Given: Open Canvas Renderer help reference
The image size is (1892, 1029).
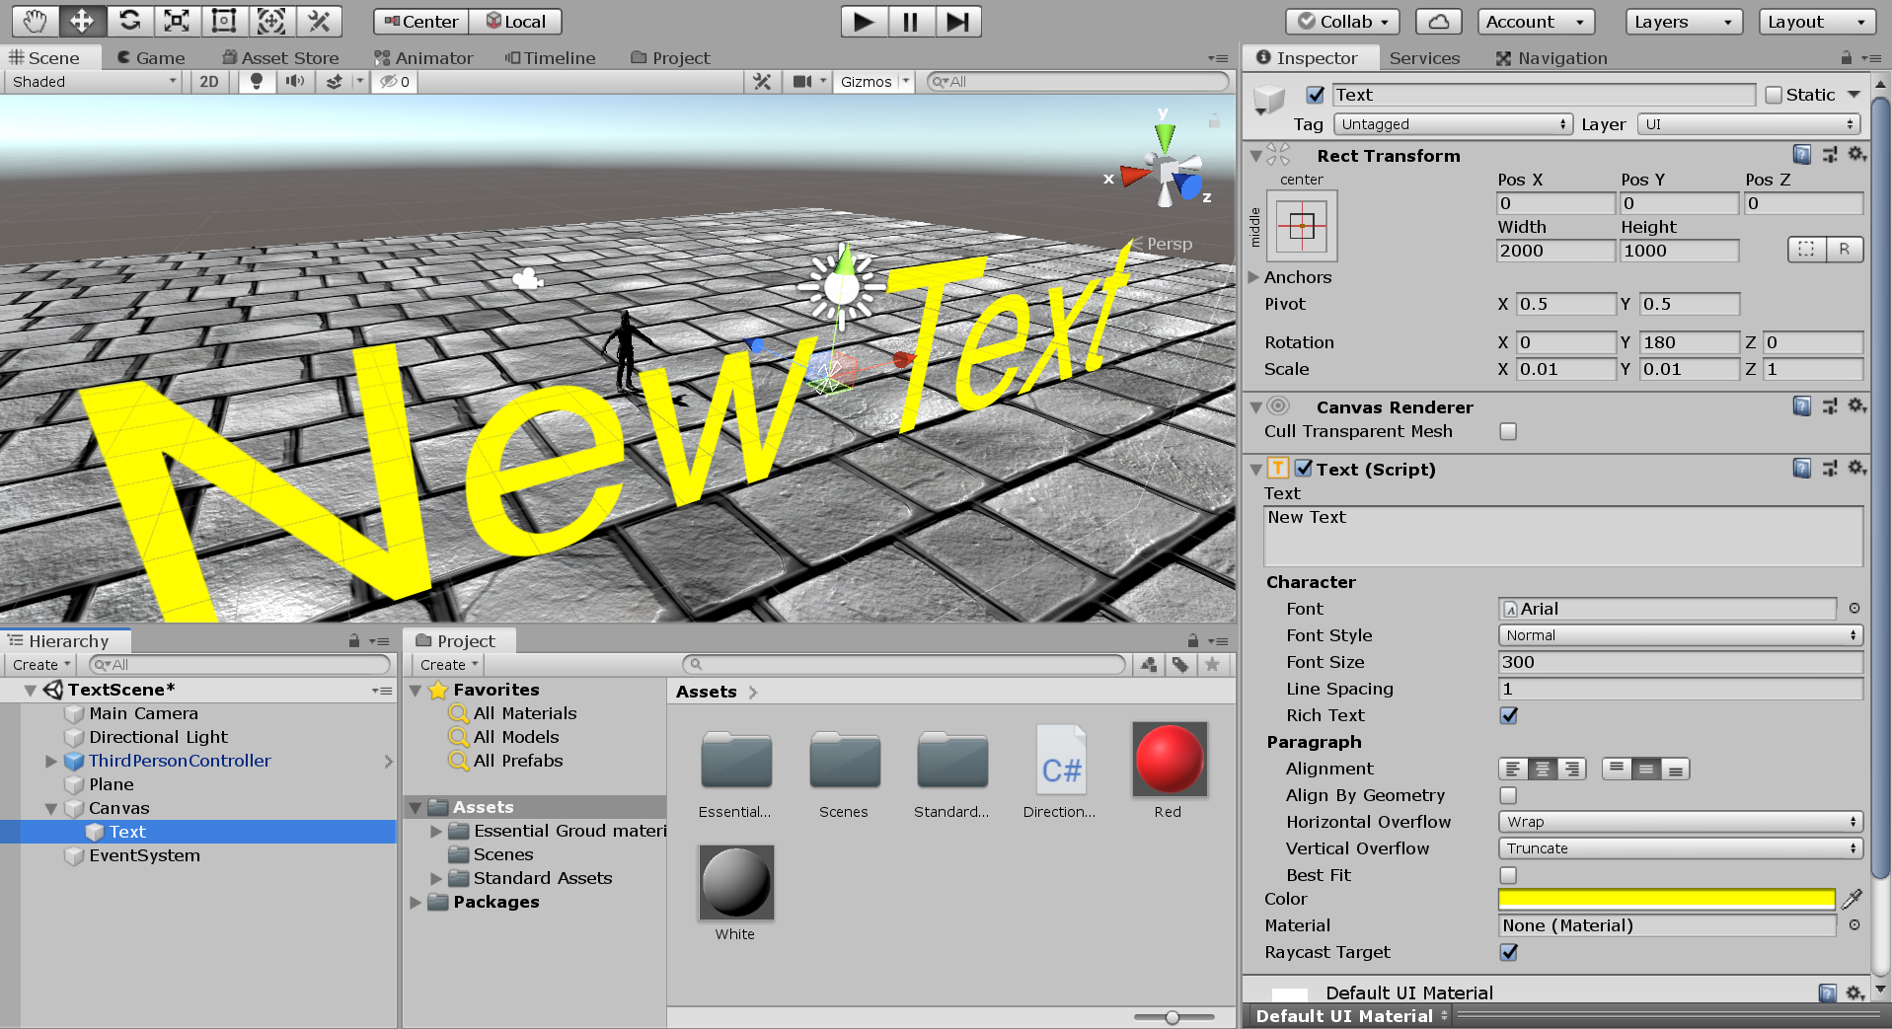Looking at the screenshot, I should [x=1802, y=405].
